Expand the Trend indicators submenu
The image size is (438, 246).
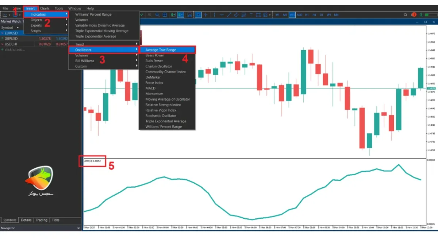click(104, 44)
